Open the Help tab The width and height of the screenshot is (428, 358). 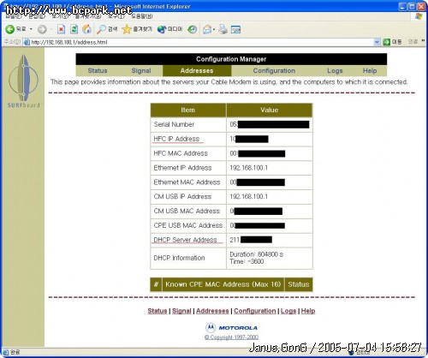[370, 71]
